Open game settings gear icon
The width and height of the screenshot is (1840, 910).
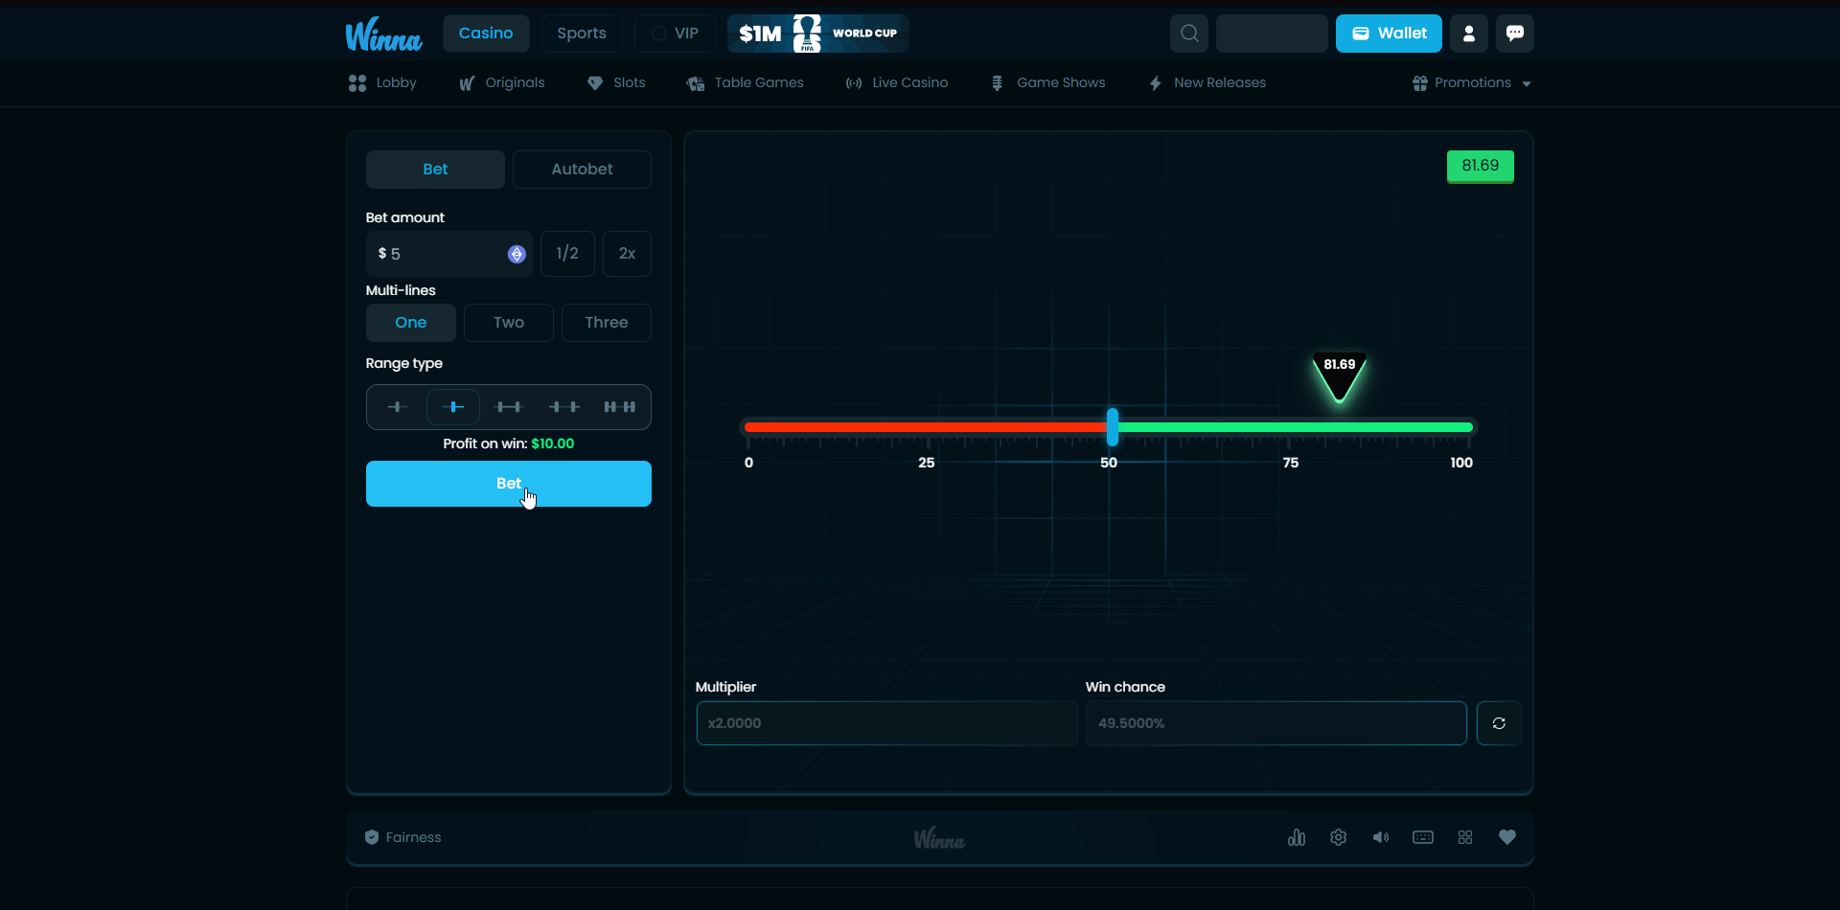point(1339,837)
